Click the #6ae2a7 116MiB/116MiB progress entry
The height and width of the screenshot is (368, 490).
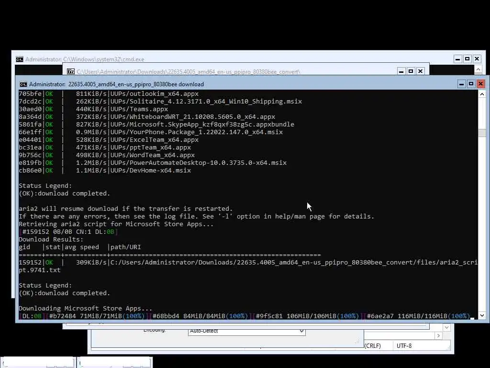(x=418, y=316)
